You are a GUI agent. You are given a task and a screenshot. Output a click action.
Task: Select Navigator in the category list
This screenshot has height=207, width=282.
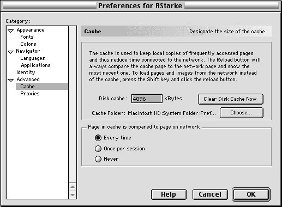click(x=28, y=51)
